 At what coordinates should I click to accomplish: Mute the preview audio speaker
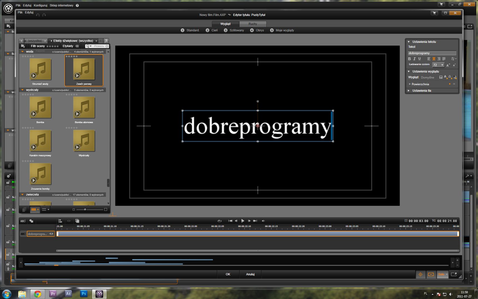click(x=263, y=221)
